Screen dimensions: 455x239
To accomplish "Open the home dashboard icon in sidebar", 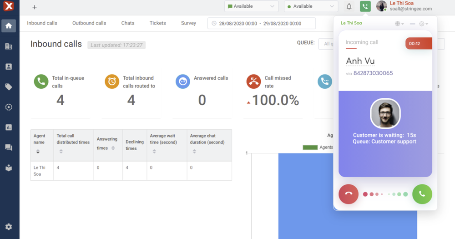I will click(9, 26).
